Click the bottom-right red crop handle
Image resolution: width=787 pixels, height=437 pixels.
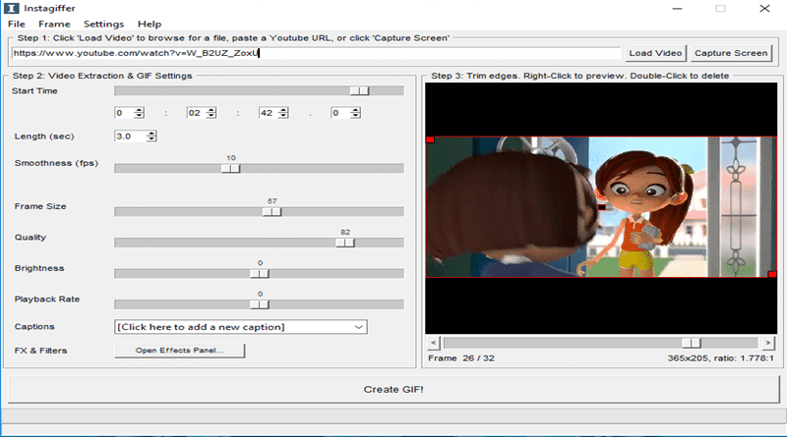(772, 274)
